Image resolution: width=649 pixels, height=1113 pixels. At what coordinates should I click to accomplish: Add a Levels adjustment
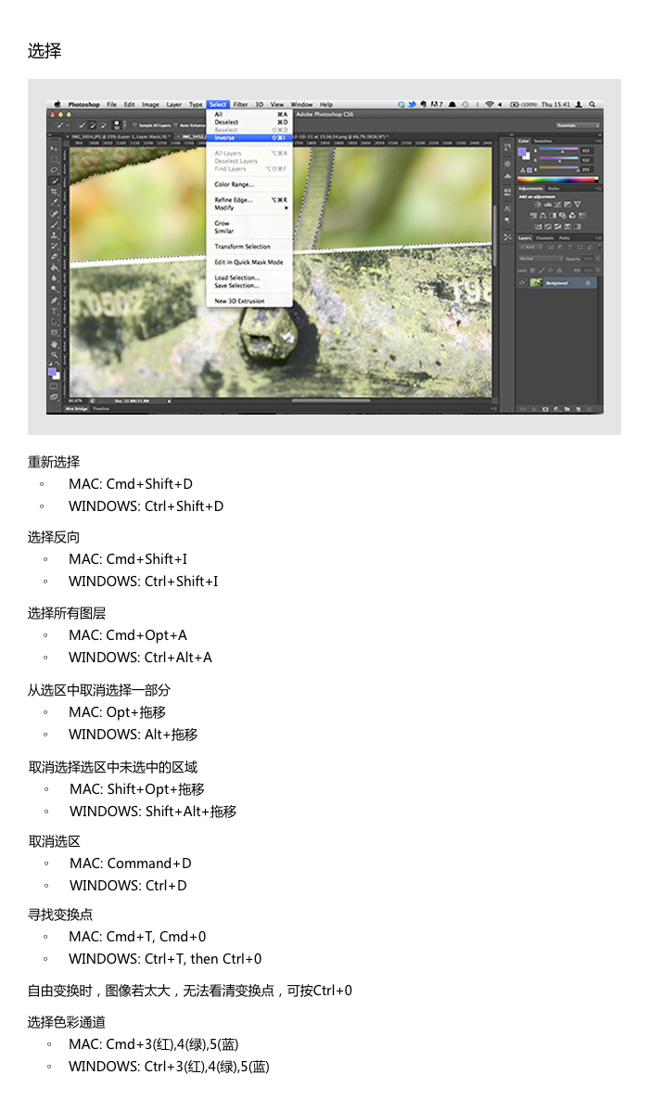548,205
